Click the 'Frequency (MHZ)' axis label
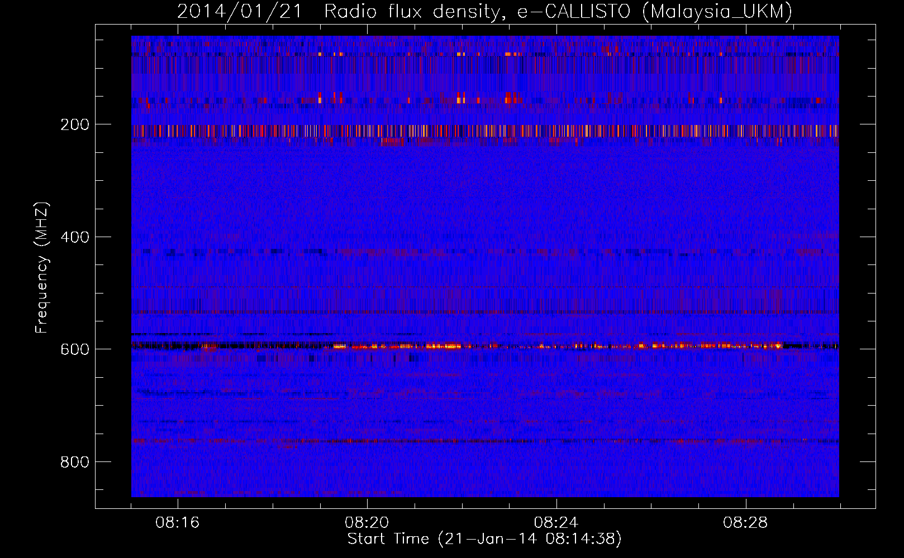The width and height of the screenshot is (904, 558). [x=42, y=268]
